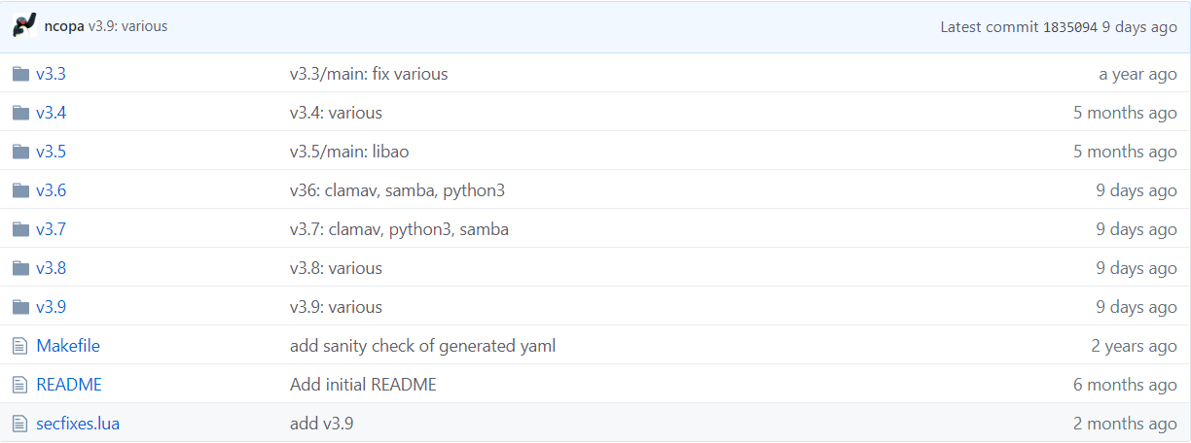Open the secfixes.lua file
The image size is (1191, 443).
click(78, 424)
